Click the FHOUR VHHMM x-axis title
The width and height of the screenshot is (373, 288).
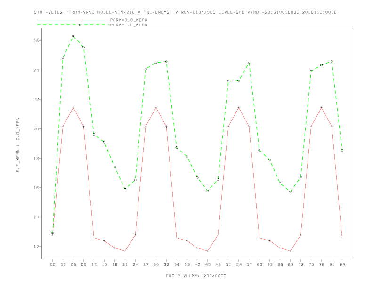[196, 276]
